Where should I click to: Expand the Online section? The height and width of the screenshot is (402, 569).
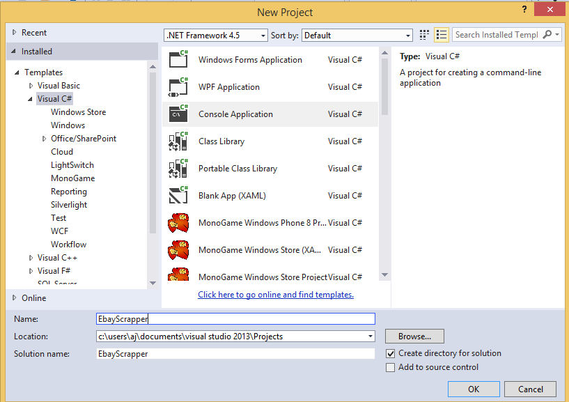click(x=14, y=297)
